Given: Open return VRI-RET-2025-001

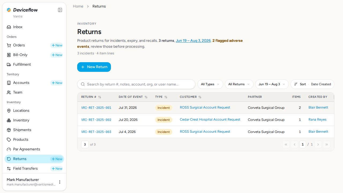Looking at the screenshot, I should 96,108.
